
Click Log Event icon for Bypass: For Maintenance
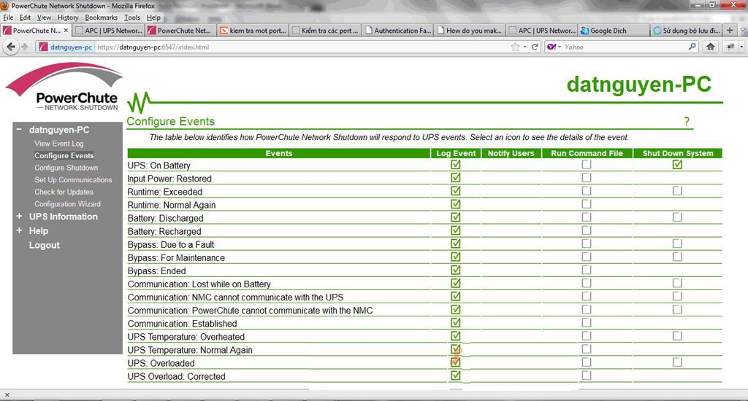(x=456, y=257)
